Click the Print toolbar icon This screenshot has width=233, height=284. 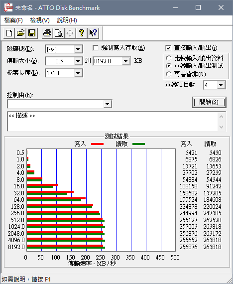pyautogui.click(x=47, y=33)
